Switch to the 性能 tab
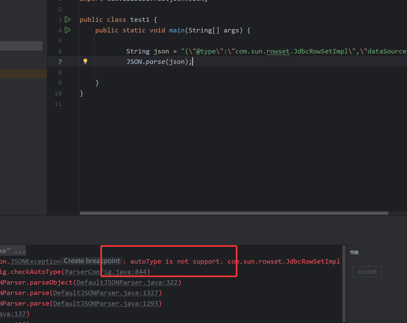The image size is (407, 323). pyautogui.click(x=354, y=252)
